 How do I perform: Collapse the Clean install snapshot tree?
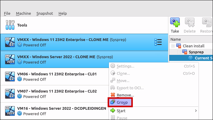pyautogui.click(x=173, y=46)
